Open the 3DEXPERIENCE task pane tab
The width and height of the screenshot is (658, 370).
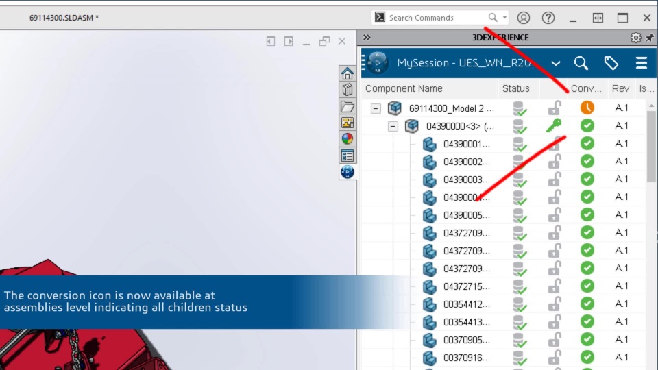[348, 172]
